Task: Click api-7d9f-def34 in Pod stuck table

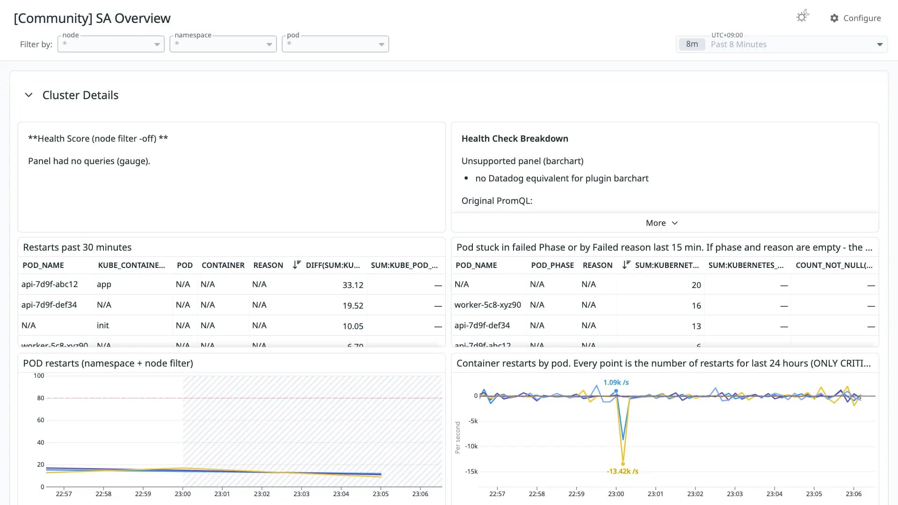Action: point(482,325)
